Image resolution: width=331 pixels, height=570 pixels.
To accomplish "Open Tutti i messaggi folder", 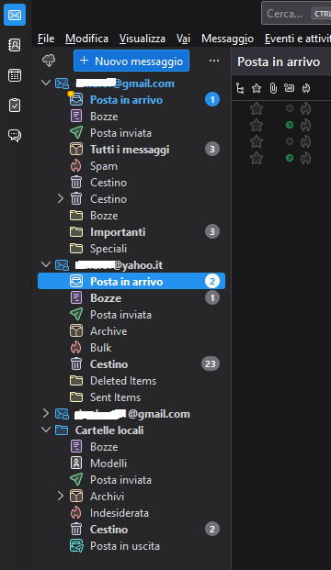I will (131, 150).
